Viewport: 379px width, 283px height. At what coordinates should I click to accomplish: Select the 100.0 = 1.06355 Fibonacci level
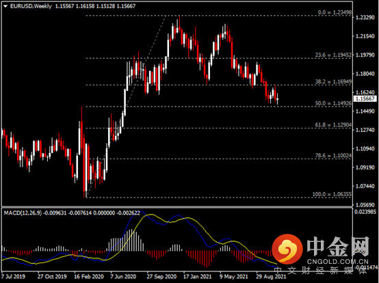coord(332,194)
